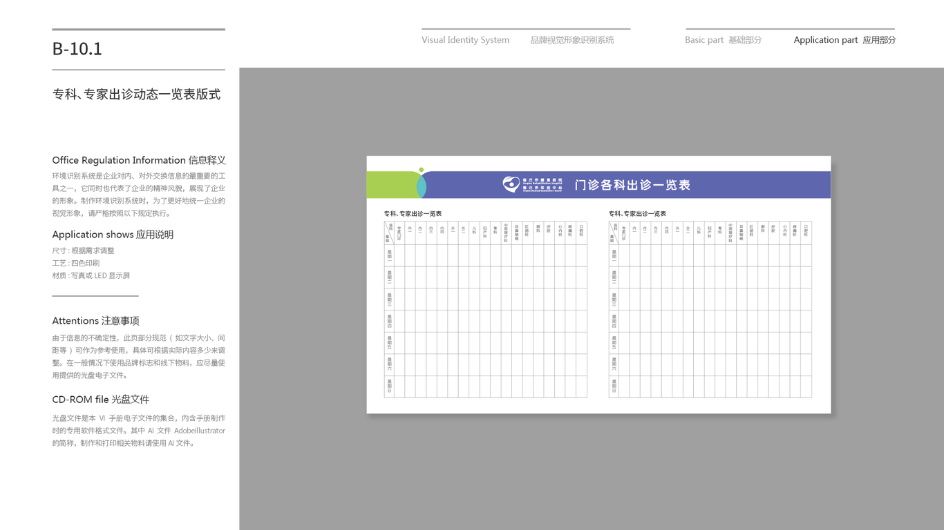Switch to Application part 应用部分 section

point(844,40)
